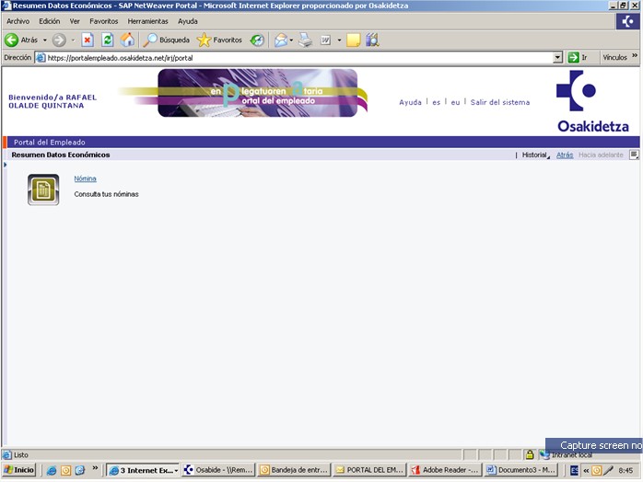The image size is (643, 482).
Task: Open the Nómina payroll icon
Action: tap(43, 189)
